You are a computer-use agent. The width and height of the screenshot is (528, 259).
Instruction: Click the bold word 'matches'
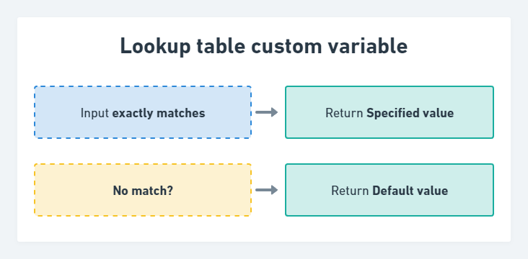click(181, 113)
